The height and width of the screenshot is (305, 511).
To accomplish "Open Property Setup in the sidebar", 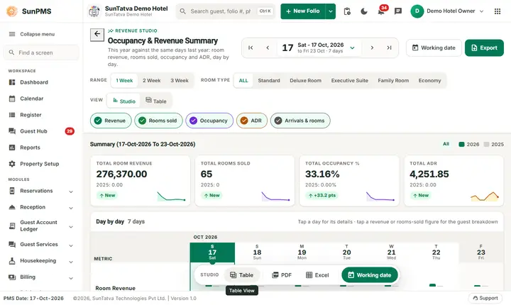I will pos(40,164).
